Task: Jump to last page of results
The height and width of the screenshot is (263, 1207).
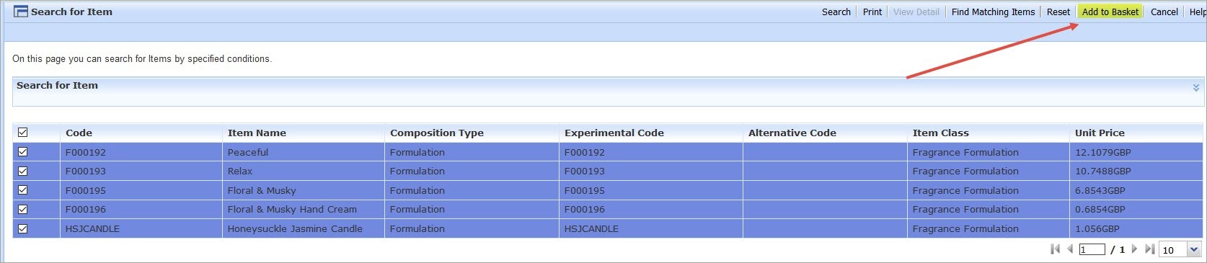Action: coord(1149,249)
